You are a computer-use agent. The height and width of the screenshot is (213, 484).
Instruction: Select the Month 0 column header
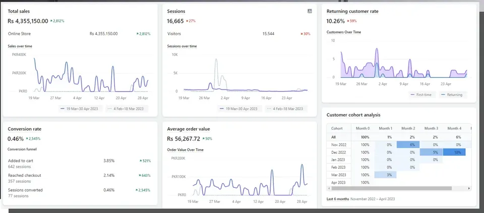pyautogui.click(x=362, y=129)
